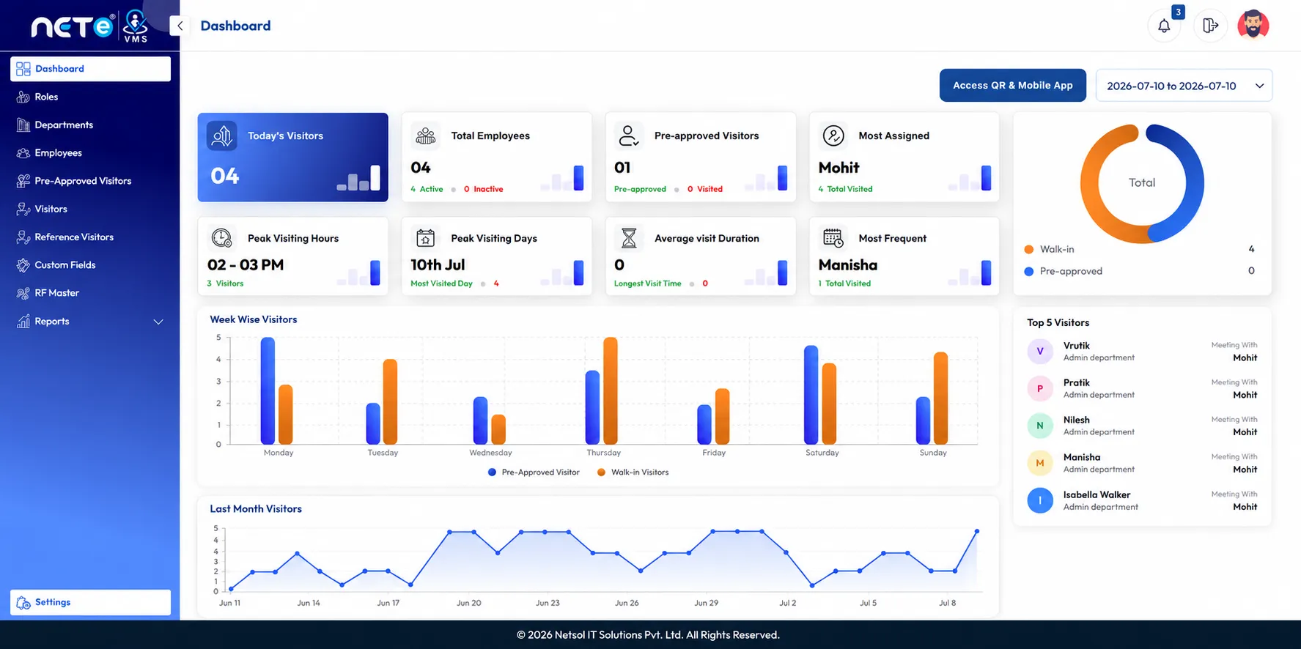This screenshot has height=649, width=1301.
Task: Select Vrutik avatar in Top 5 Visitors
Action: click(1039, 352)
